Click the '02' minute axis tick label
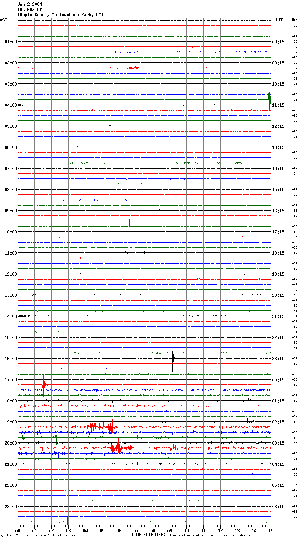The height and width of the screenshot is (540, 299). (x=52, y=530)
